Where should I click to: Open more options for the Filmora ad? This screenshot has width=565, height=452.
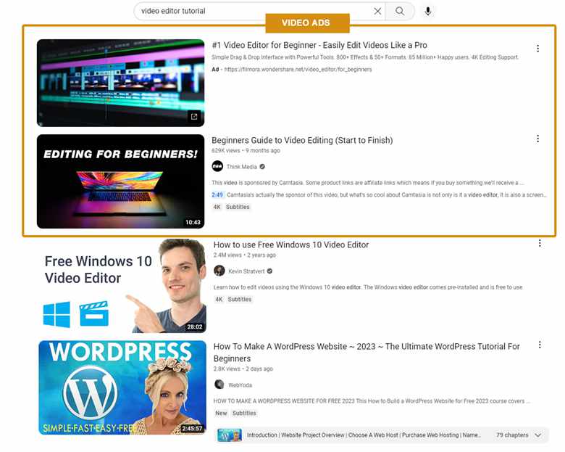coord(537,49)
